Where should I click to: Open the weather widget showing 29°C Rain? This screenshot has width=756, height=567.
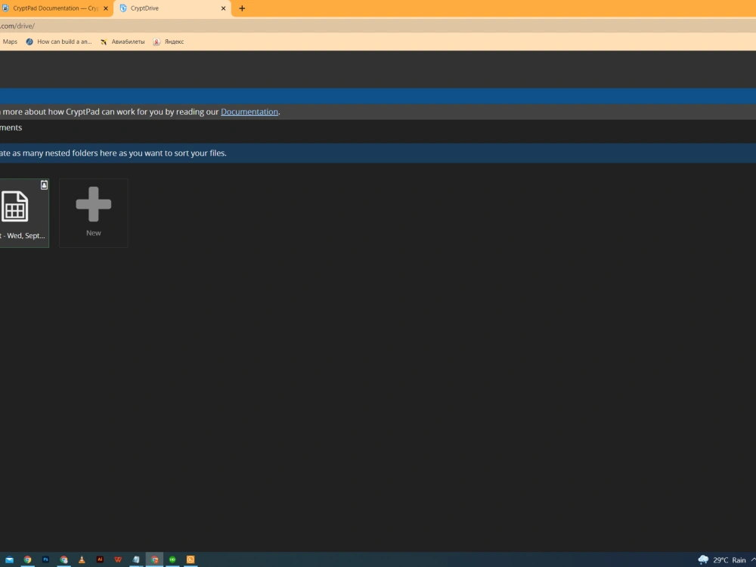722,559
